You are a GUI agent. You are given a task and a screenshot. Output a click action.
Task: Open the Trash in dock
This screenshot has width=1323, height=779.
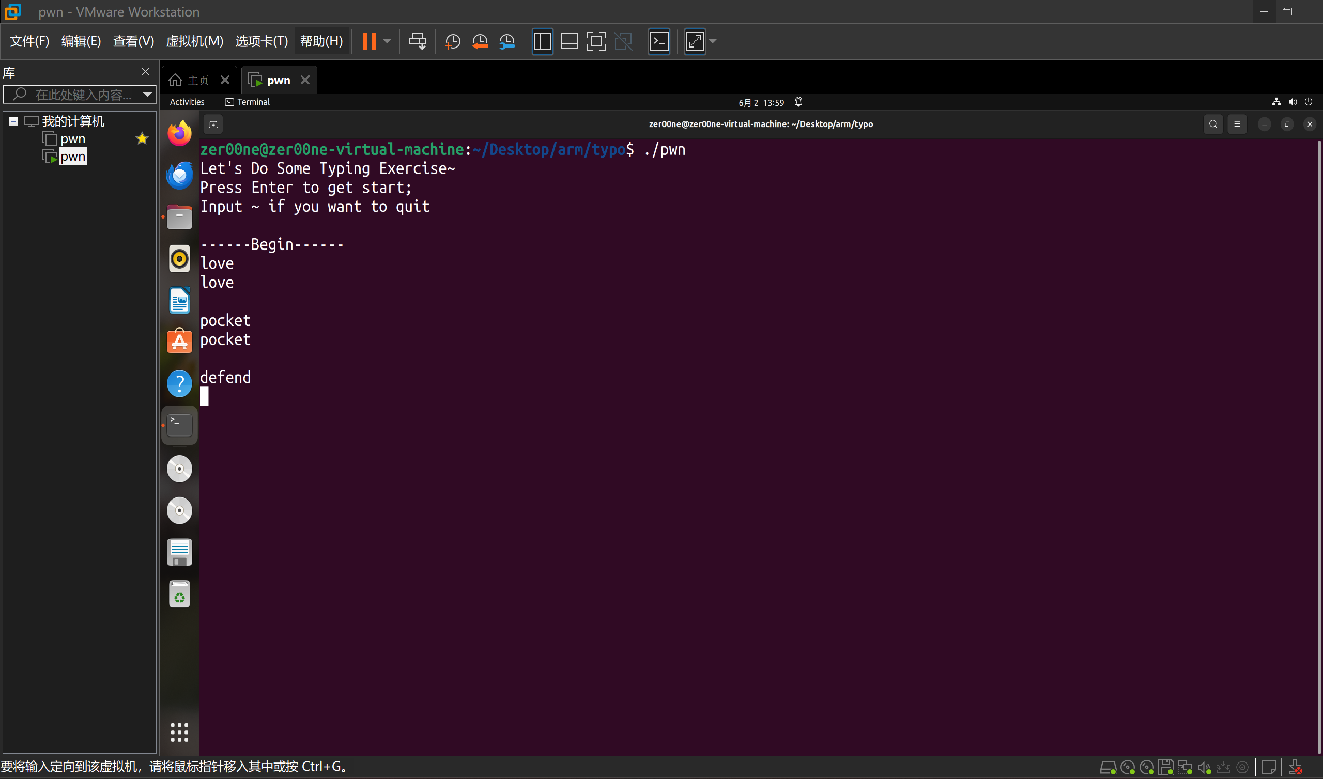[179, 594]
